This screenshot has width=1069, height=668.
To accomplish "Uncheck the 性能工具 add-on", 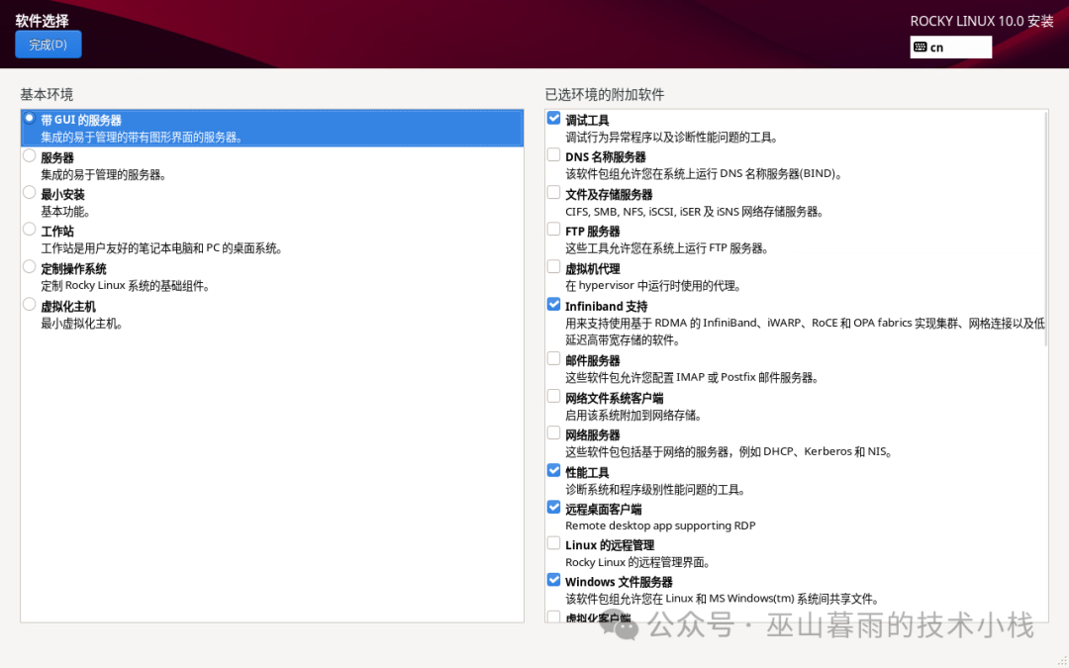I will pos(553,469).
